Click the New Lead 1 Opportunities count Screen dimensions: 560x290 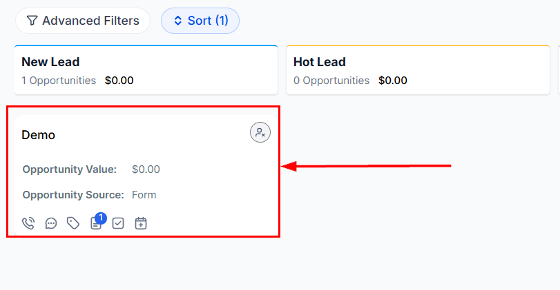pyautogui.click(x=59, y=81)
